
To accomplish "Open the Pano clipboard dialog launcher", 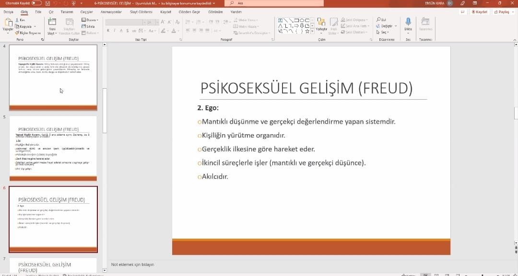I will 42,40.
